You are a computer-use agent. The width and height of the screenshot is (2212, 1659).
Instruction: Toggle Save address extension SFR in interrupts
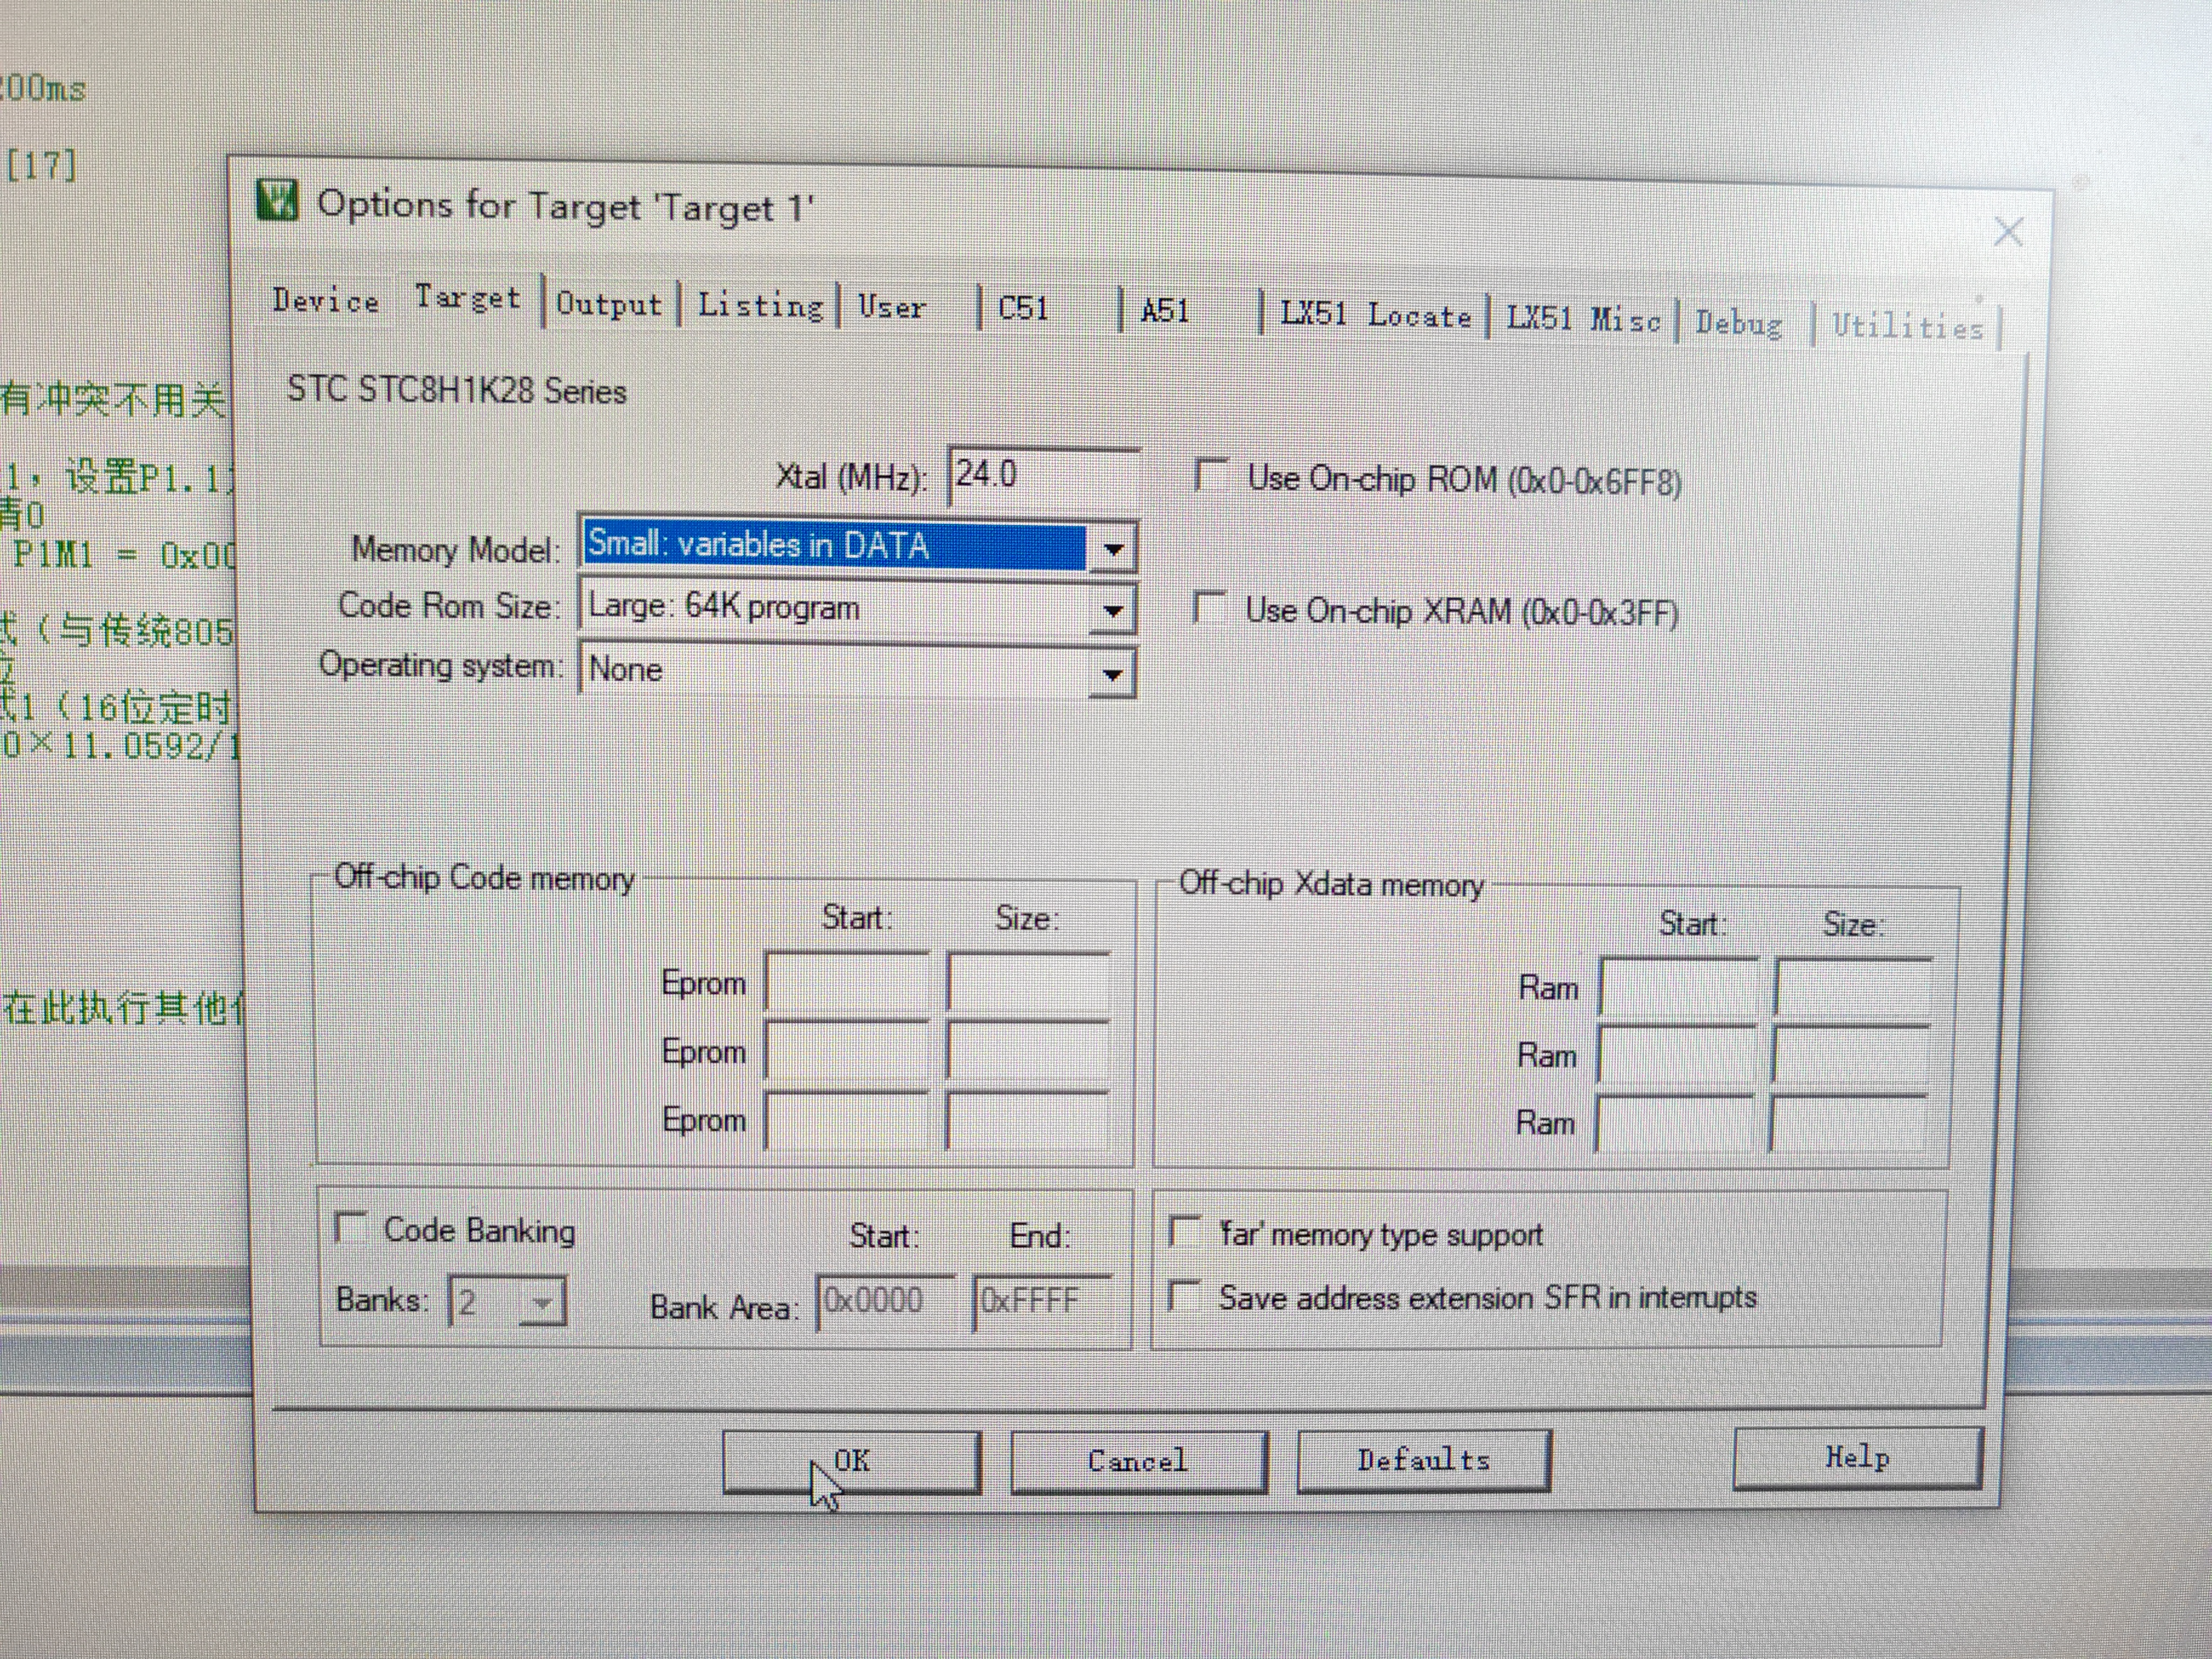pos(1185,1296)
